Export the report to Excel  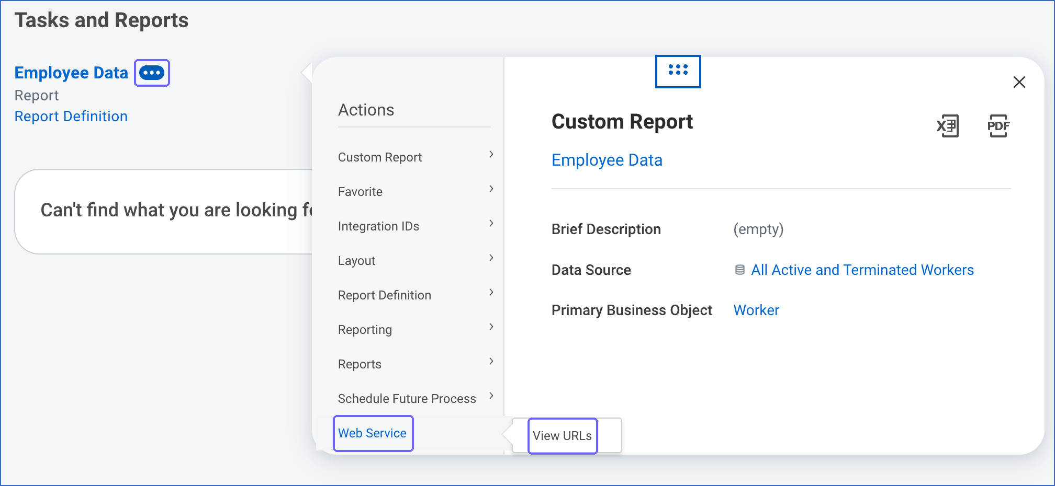(x=948, y=126)
